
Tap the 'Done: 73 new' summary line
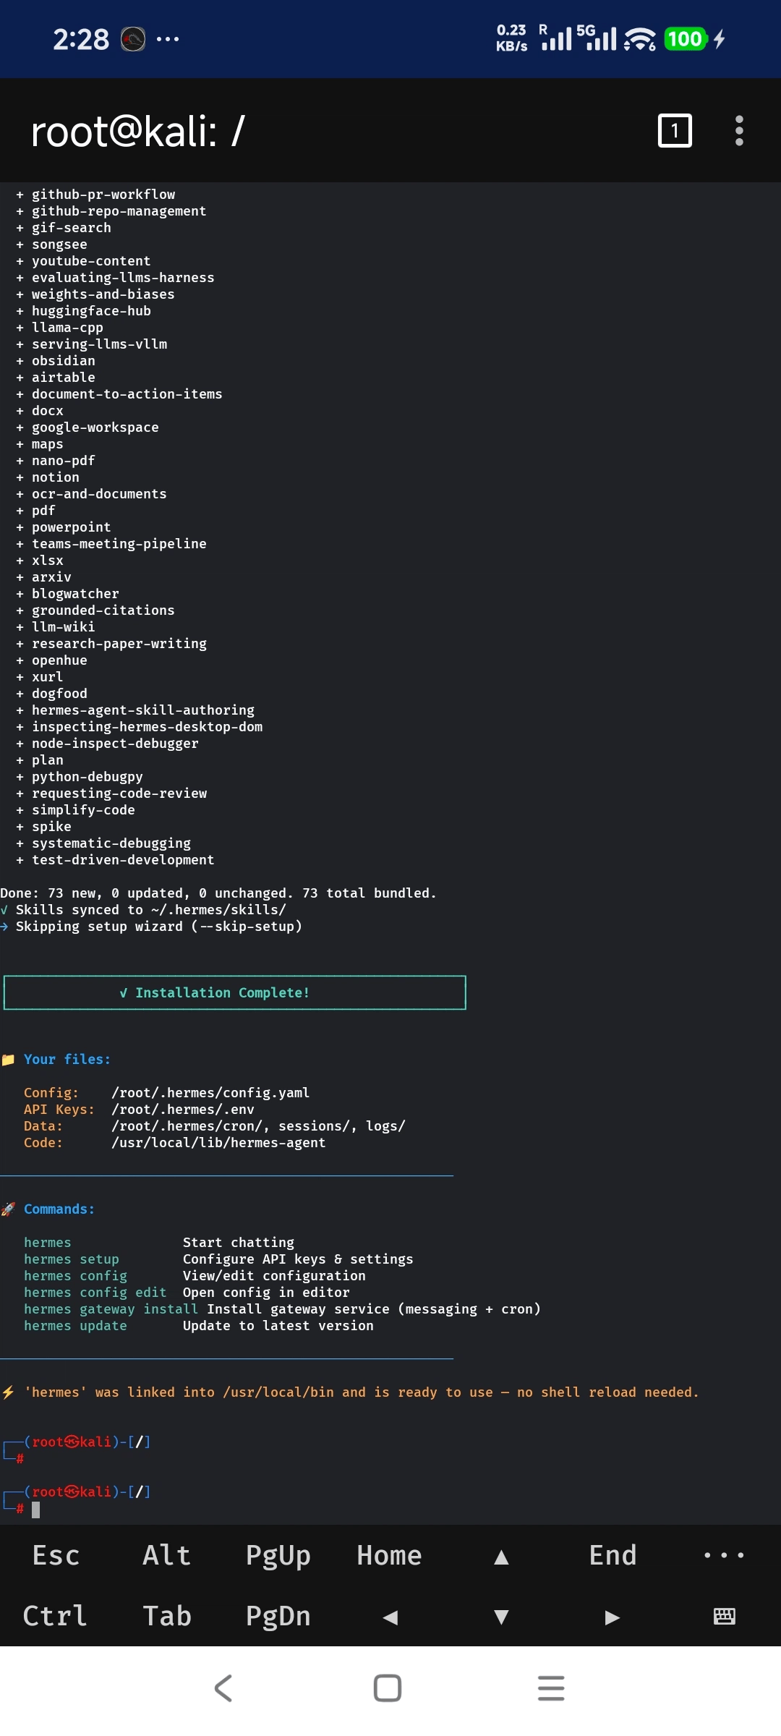click(218, 893)
